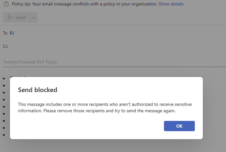Select the RJ recipient

point(12,33)
